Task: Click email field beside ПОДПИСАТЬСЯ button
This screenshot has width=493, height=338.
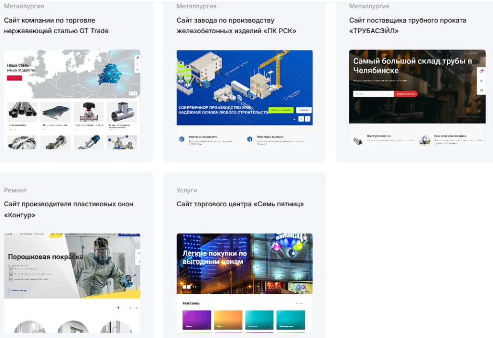Action: [x=373, y=94]
